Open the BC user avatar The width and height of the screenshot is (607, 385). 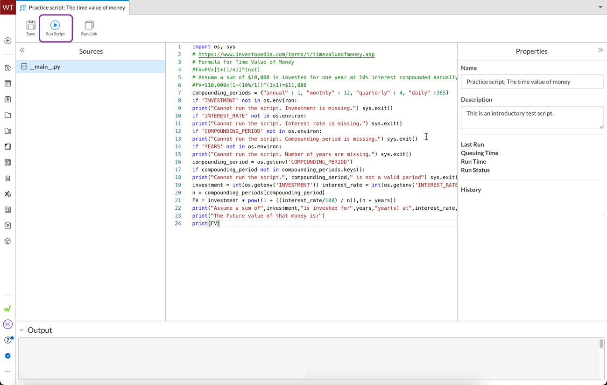[x=8, y=324]
